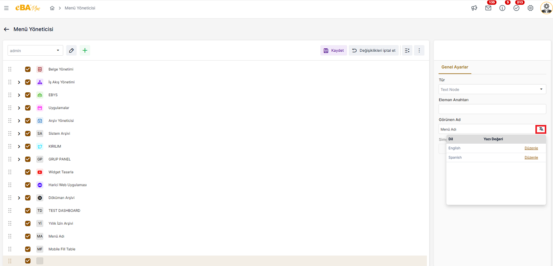Click the Uygulamalar pink icon
The height and width of the screenshot is (266, 553).
[40, 108]
